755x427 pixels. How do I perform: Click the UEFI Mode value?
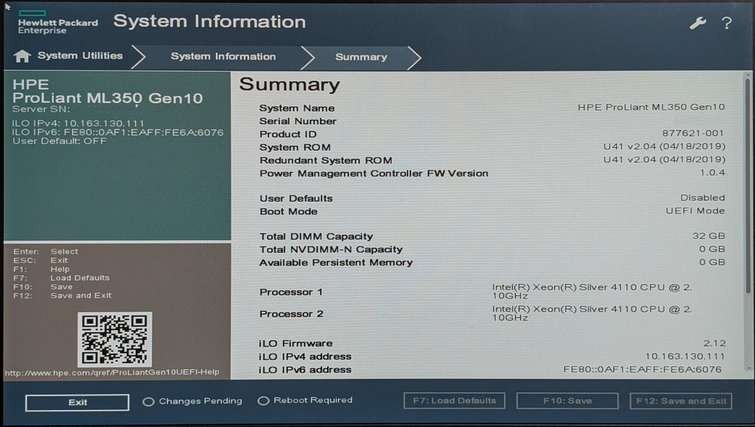point(695,210)
